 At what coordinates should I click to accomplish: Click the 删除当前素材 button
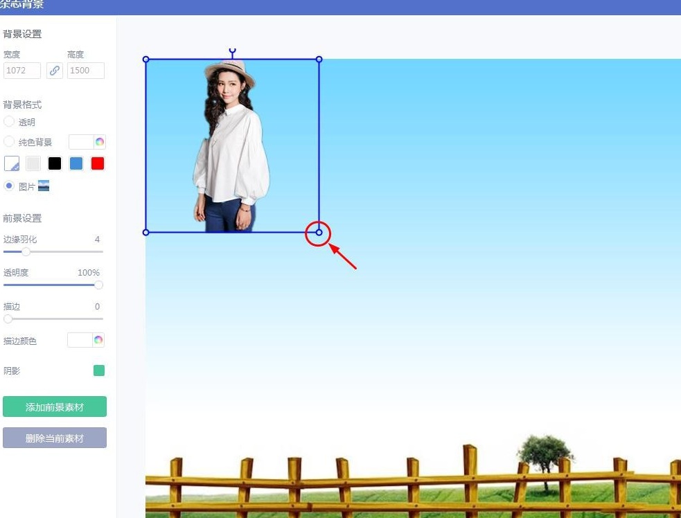point(55,438)
